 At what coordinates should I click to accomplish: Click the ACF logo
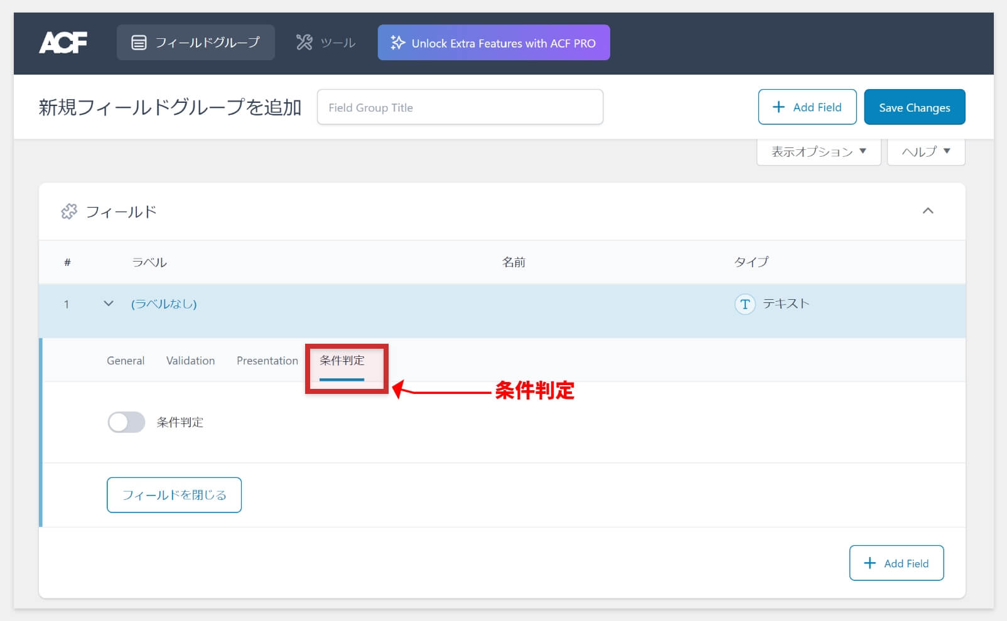point(63,43)
